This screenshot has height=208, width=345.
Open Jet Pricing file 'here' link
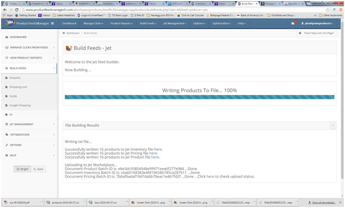(153, 153)
